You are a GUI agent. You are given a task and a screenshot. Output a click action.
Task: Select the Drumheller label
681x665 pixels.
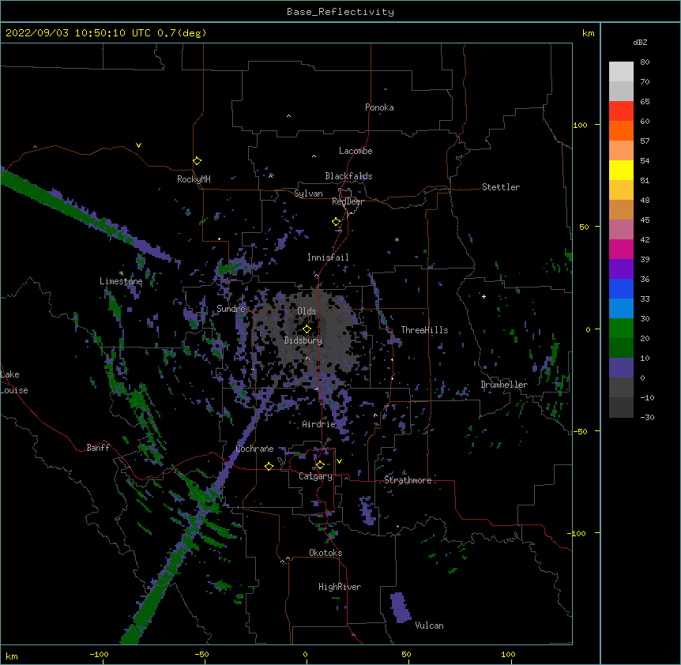click(x=504, y=385)
